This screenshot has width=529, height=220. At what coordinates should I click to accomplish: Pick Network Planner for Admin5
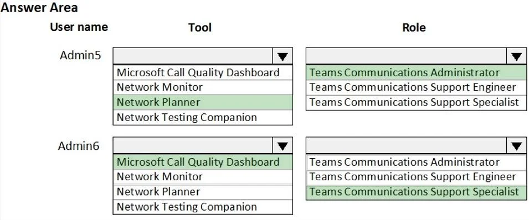click(203, 102)
